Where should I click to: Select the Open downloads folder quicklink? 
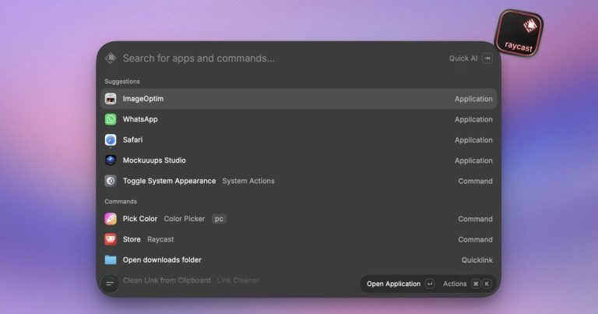coord(299,259)
